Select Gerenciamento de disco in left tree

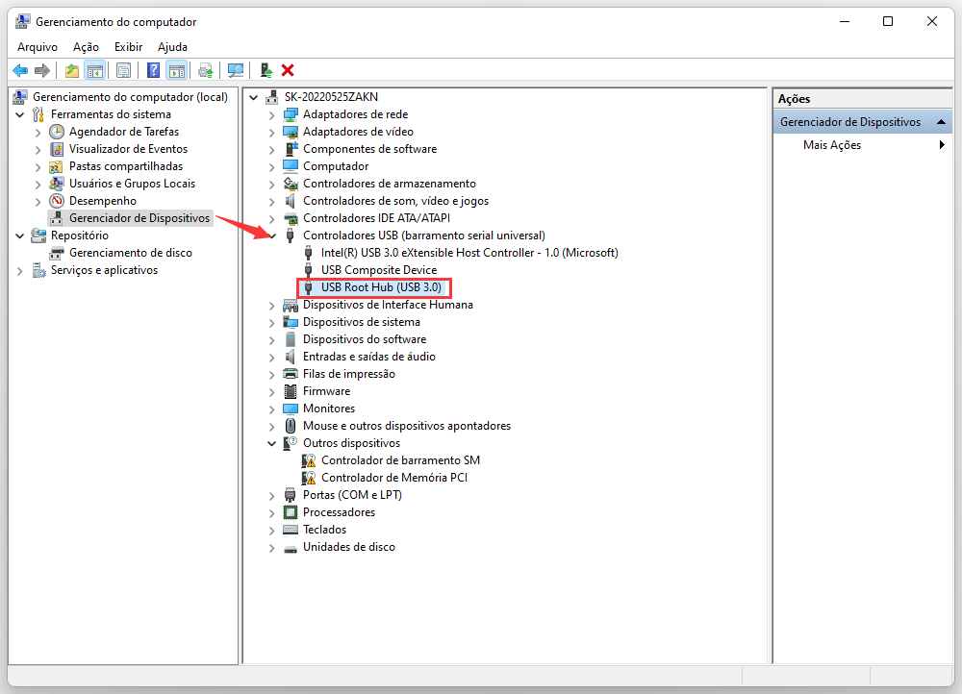[130, 253]
